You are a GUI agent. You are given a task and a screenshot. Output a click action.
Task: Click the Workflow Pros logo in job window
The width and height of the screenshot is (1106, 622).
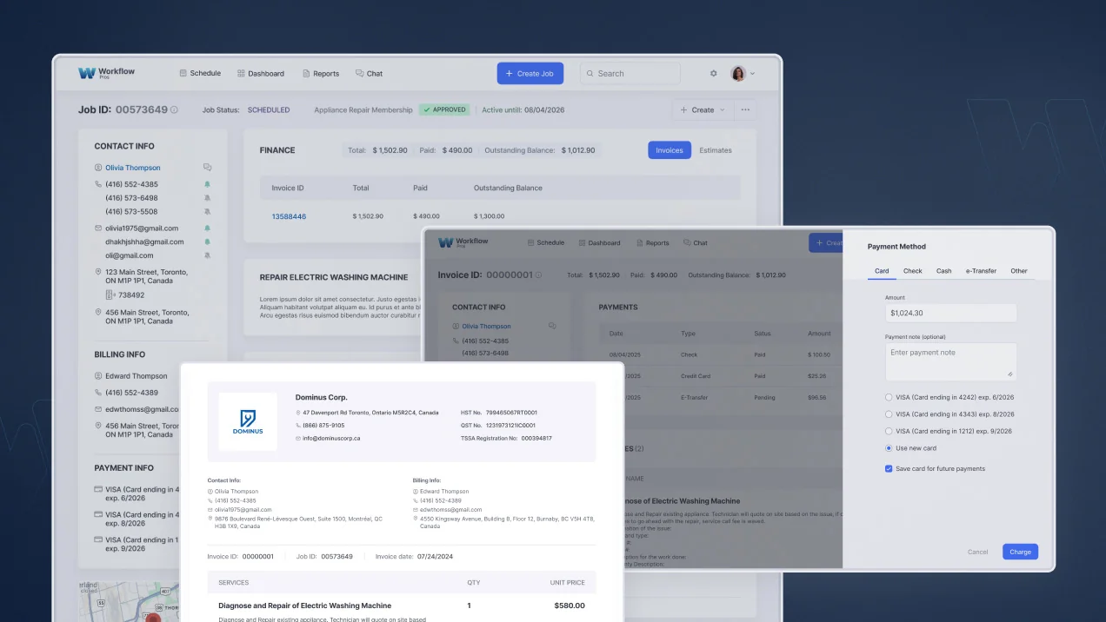coord(106,73)
